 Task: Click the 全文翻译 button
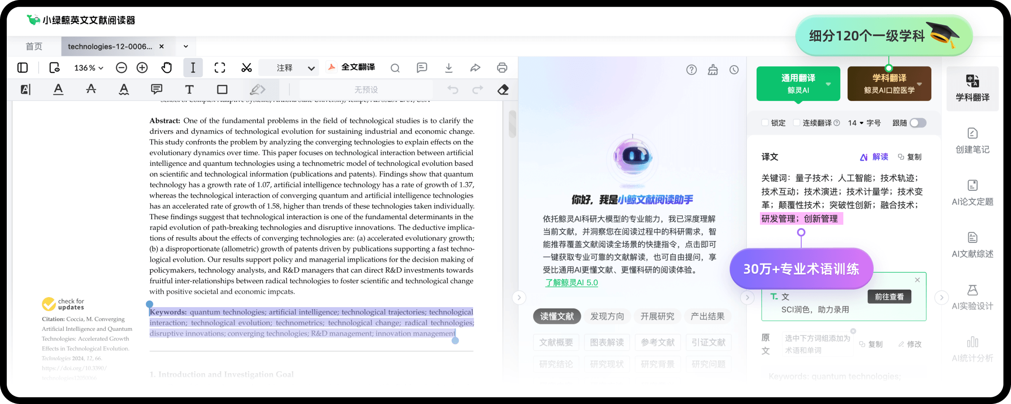pos(351,67)
